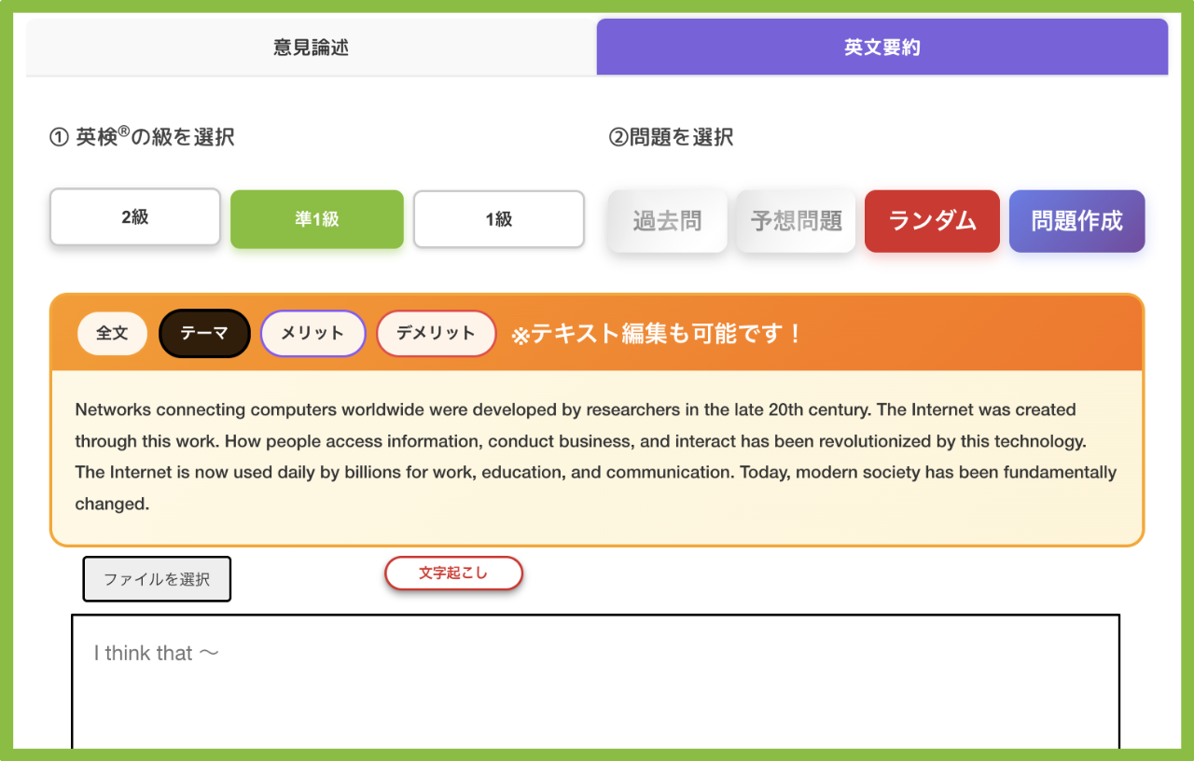Toggle the テーマ highlight pill
The height and width of the screenshot is (761, 1194).
204,333
